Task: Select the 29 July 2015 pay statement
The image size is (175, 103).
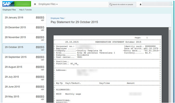Action: pos(24,78)
